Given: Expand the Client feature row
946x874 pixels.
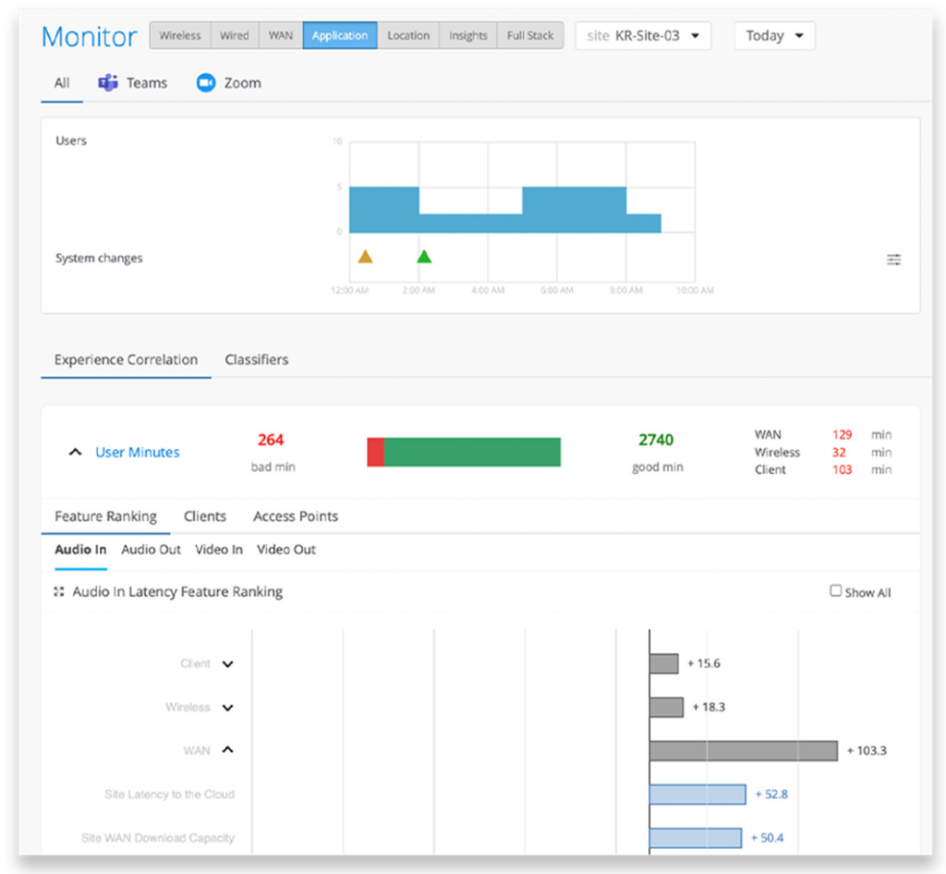Looking at the screenshot, I should click(227, 664).
